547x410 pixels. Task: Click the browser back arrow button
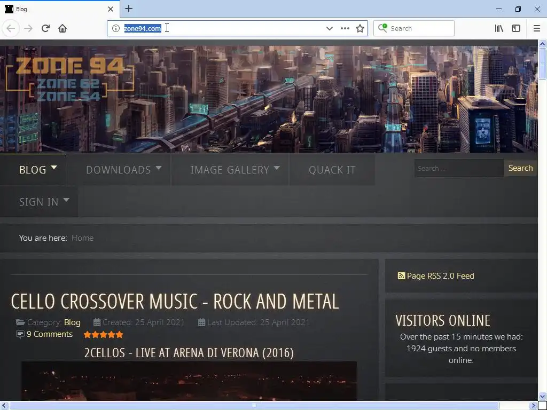11,28
